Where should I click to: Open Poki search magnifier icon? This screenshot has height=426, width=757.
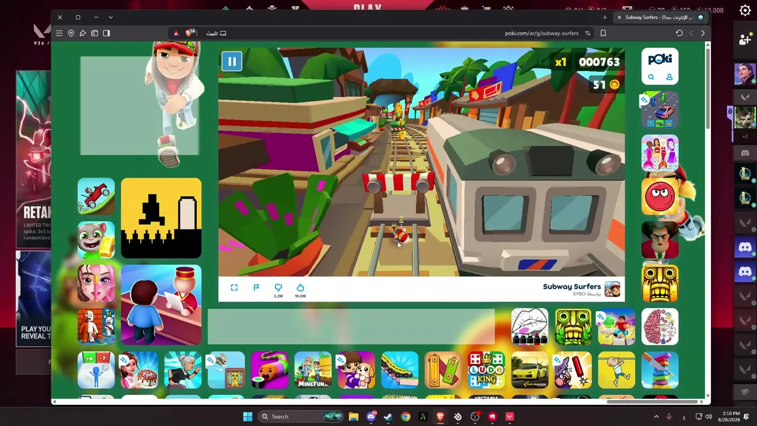pyautogui.click(x=651, y=77)
